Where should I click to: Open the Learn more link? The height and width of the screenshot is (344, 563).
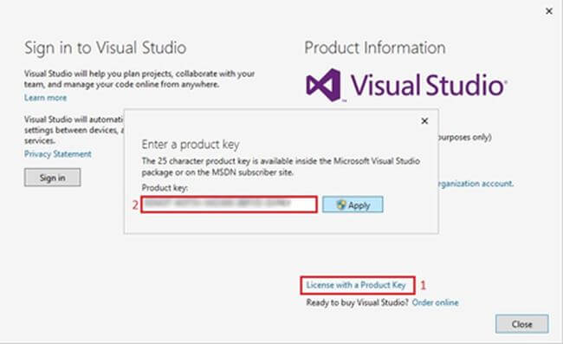point(45,98)
